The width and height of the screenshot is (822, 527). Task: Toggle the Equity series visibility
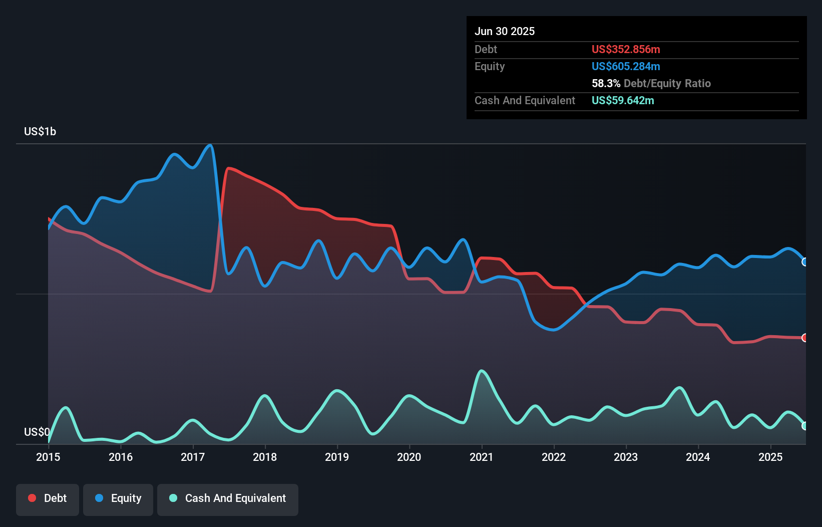click(x=118, y=498)
